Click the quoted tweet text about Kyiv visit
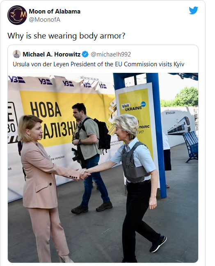215x266 pixels. [x=98, y=64]
